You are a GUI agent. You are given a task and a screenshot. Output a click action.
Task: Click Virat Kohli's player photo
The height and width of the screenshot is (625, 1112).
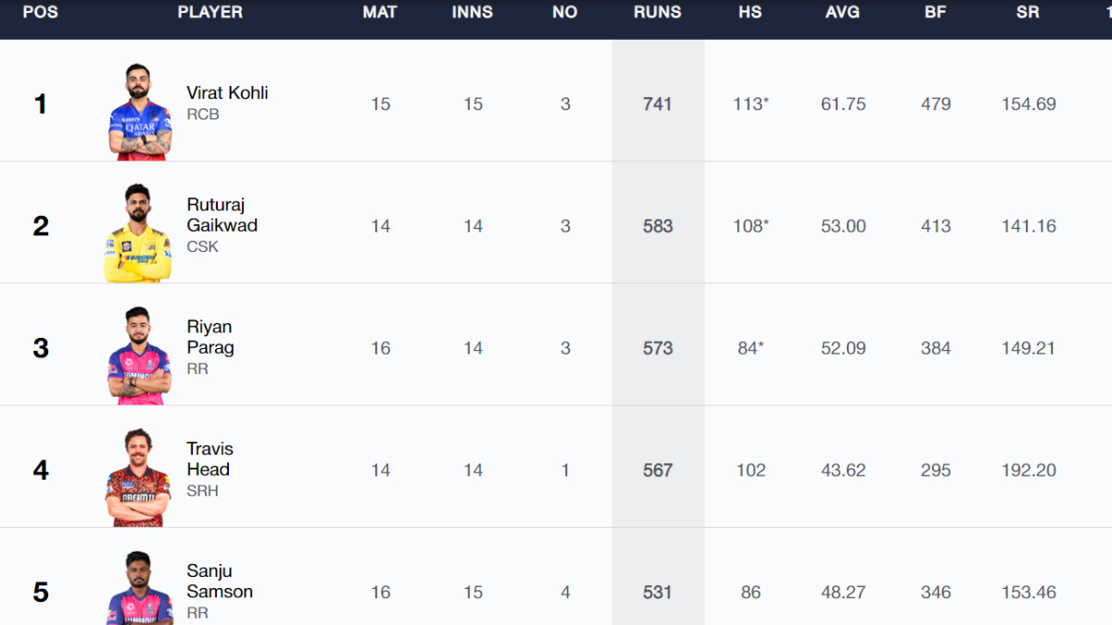[140, 111]
